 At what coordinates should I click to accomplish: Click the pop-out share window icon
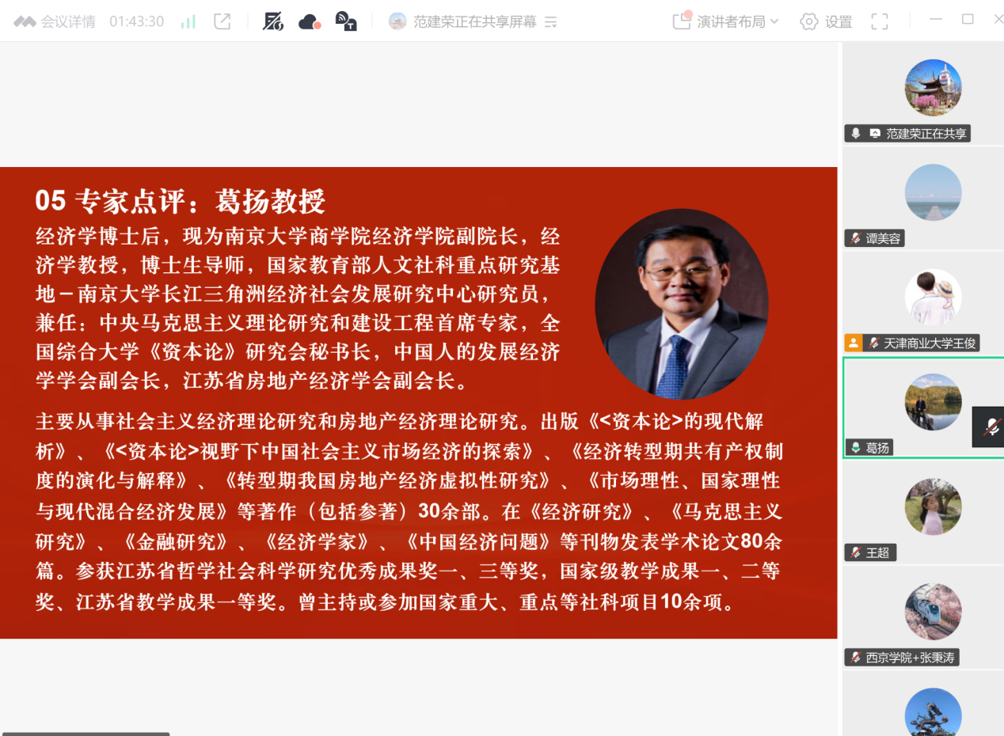pos(222,21)
